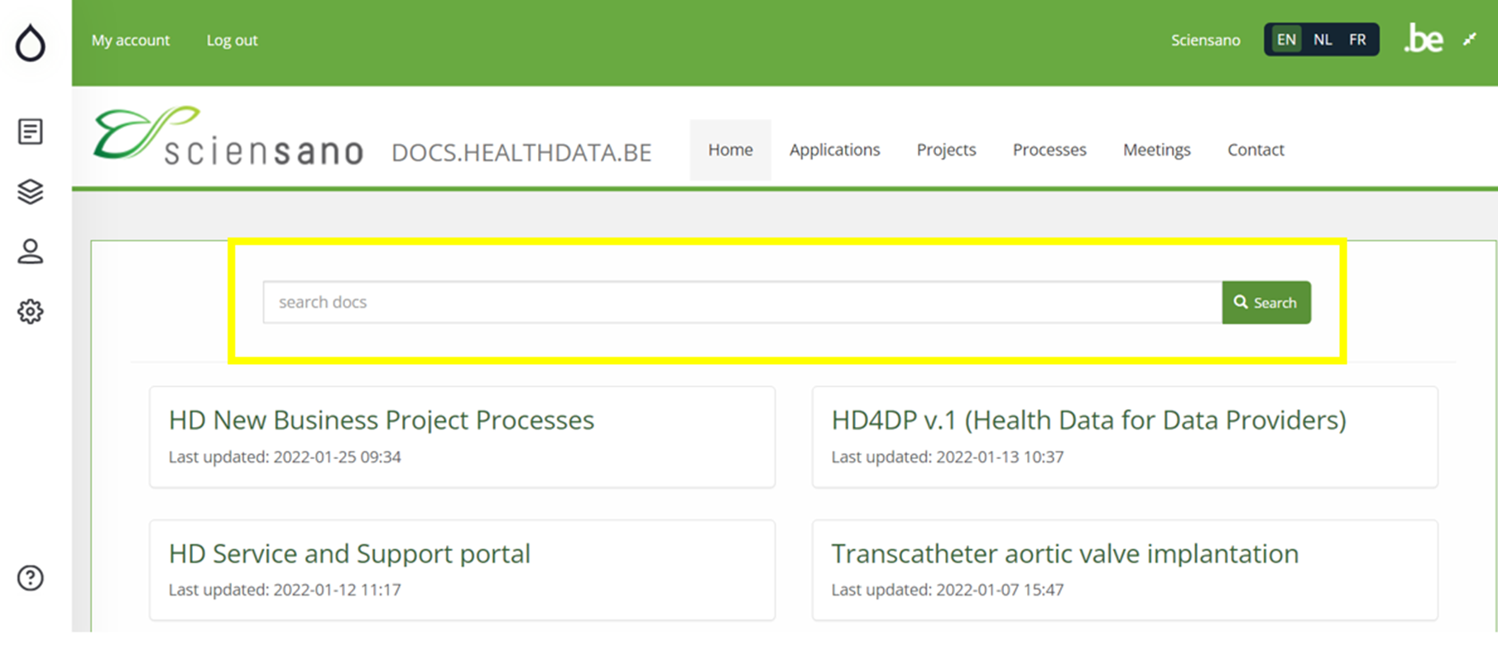Image resolution: width=1498 pixels, height=661 pixels.
Task: Switch language to NL
Action: point(1323,40)
